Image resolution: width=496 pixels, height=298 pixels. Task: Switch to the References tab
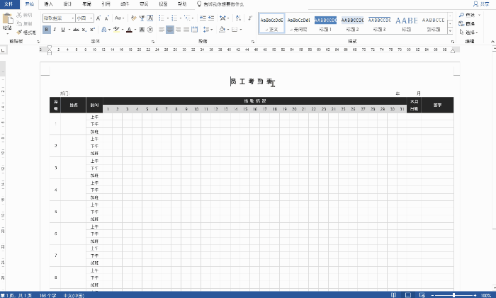click(106, 4)
